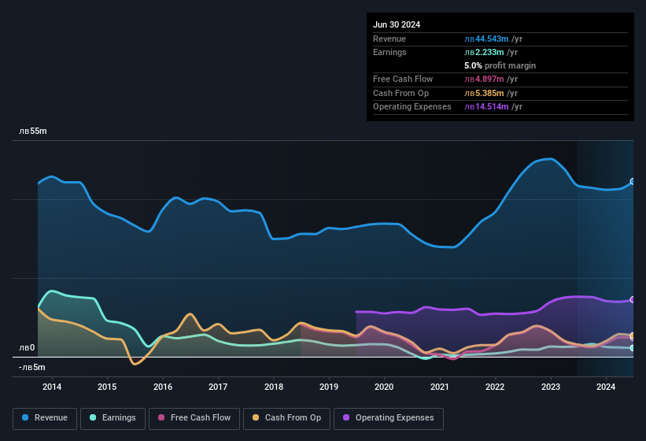
Task: Toggle the Free Cash Flow legend button
Action: pyautogui.click(x=194, y=418)
